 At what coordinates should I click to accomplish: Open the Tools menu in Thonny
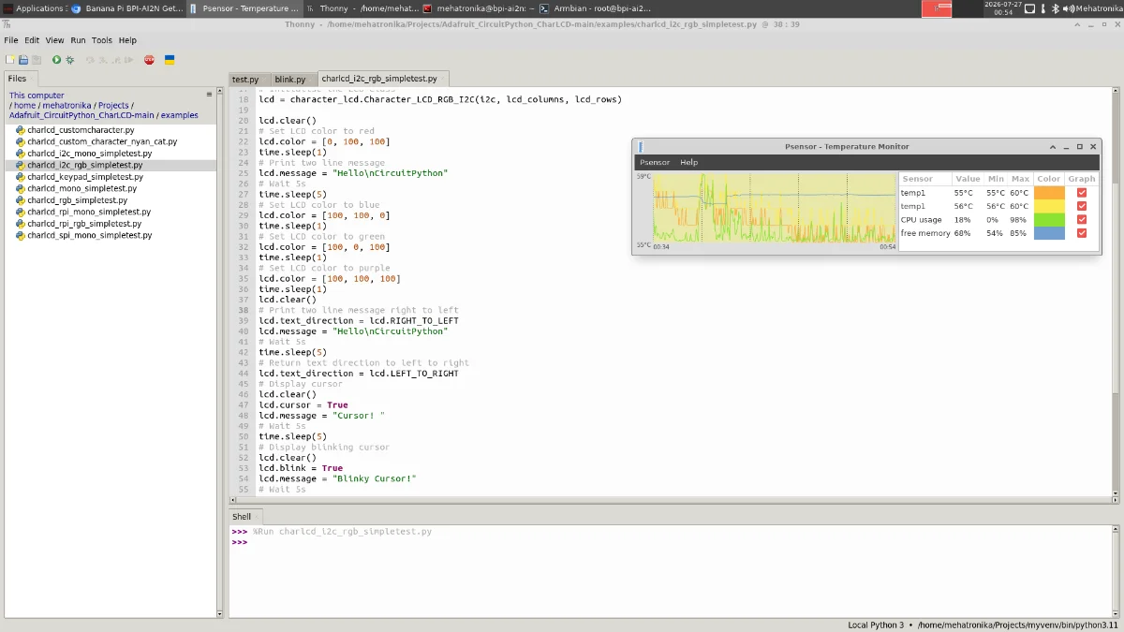tap(102, 40)
